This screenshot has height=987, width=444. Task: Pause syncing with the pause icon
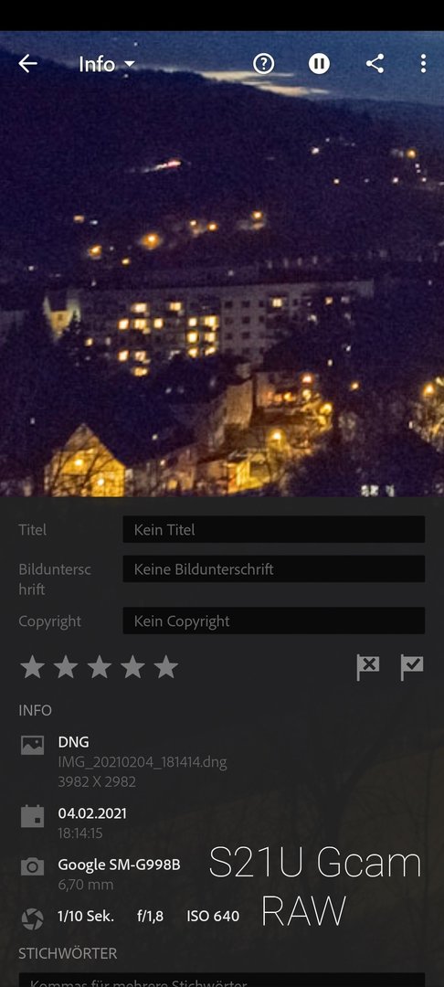(319, 64)
